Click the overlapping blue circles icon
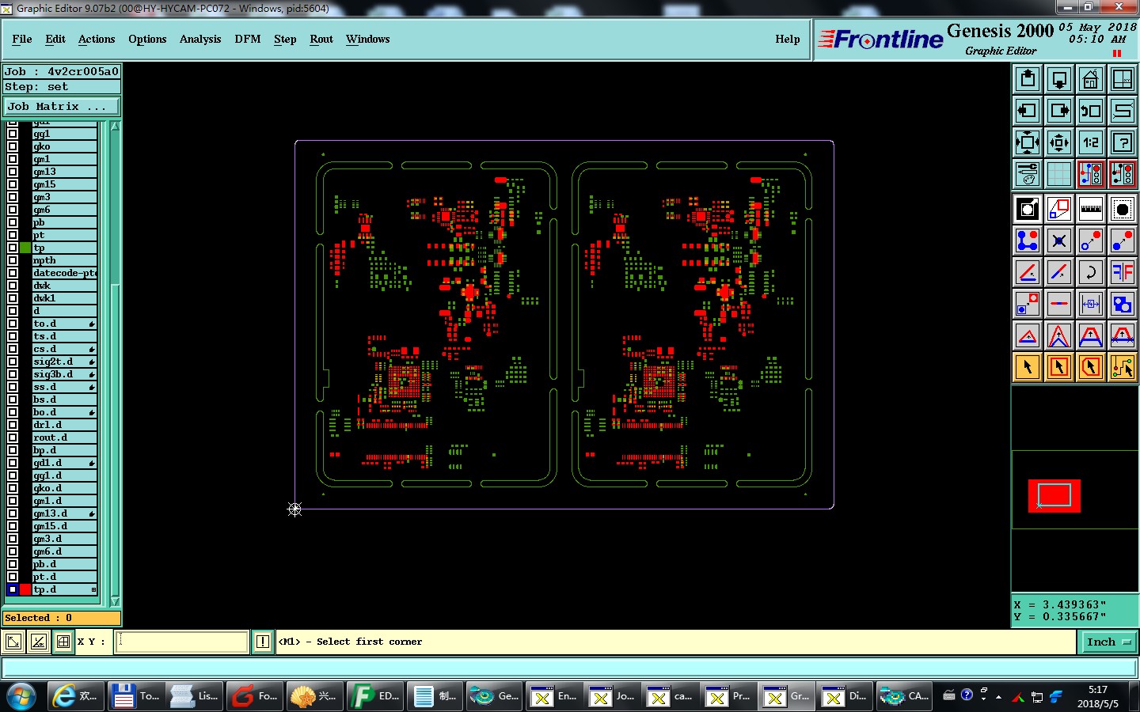This screenshot has width=1140, height=712. click(x=1123, y=304)
